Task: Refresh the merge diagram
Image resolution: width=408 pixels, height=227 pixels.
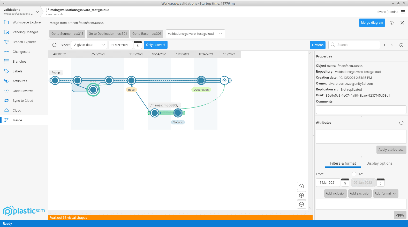Action: [x=55, y=45]
